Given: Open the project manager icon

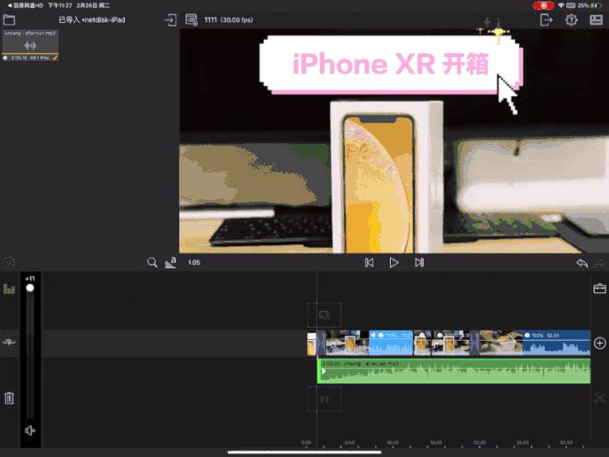Looking at the screenshot, I should 192,20.
